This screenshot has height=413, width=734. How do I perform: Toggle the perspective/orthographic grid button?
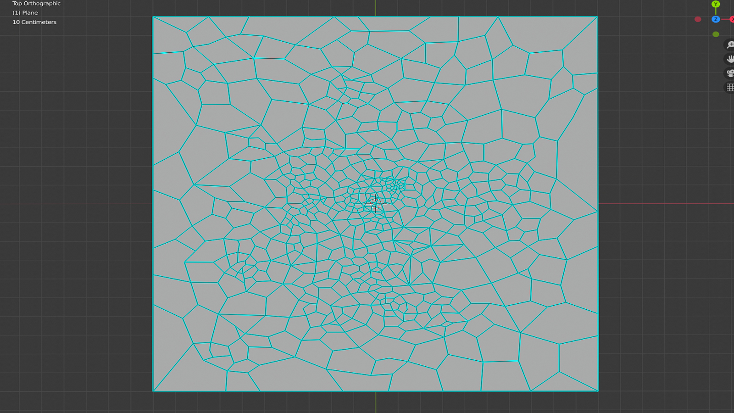pyautogui.click(x=729, y=88)
